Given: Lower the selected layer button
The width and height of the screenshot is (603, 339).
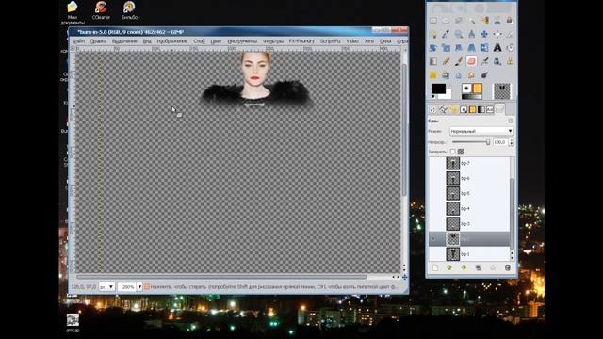Looking at the screenshot, I should (464, 267).
